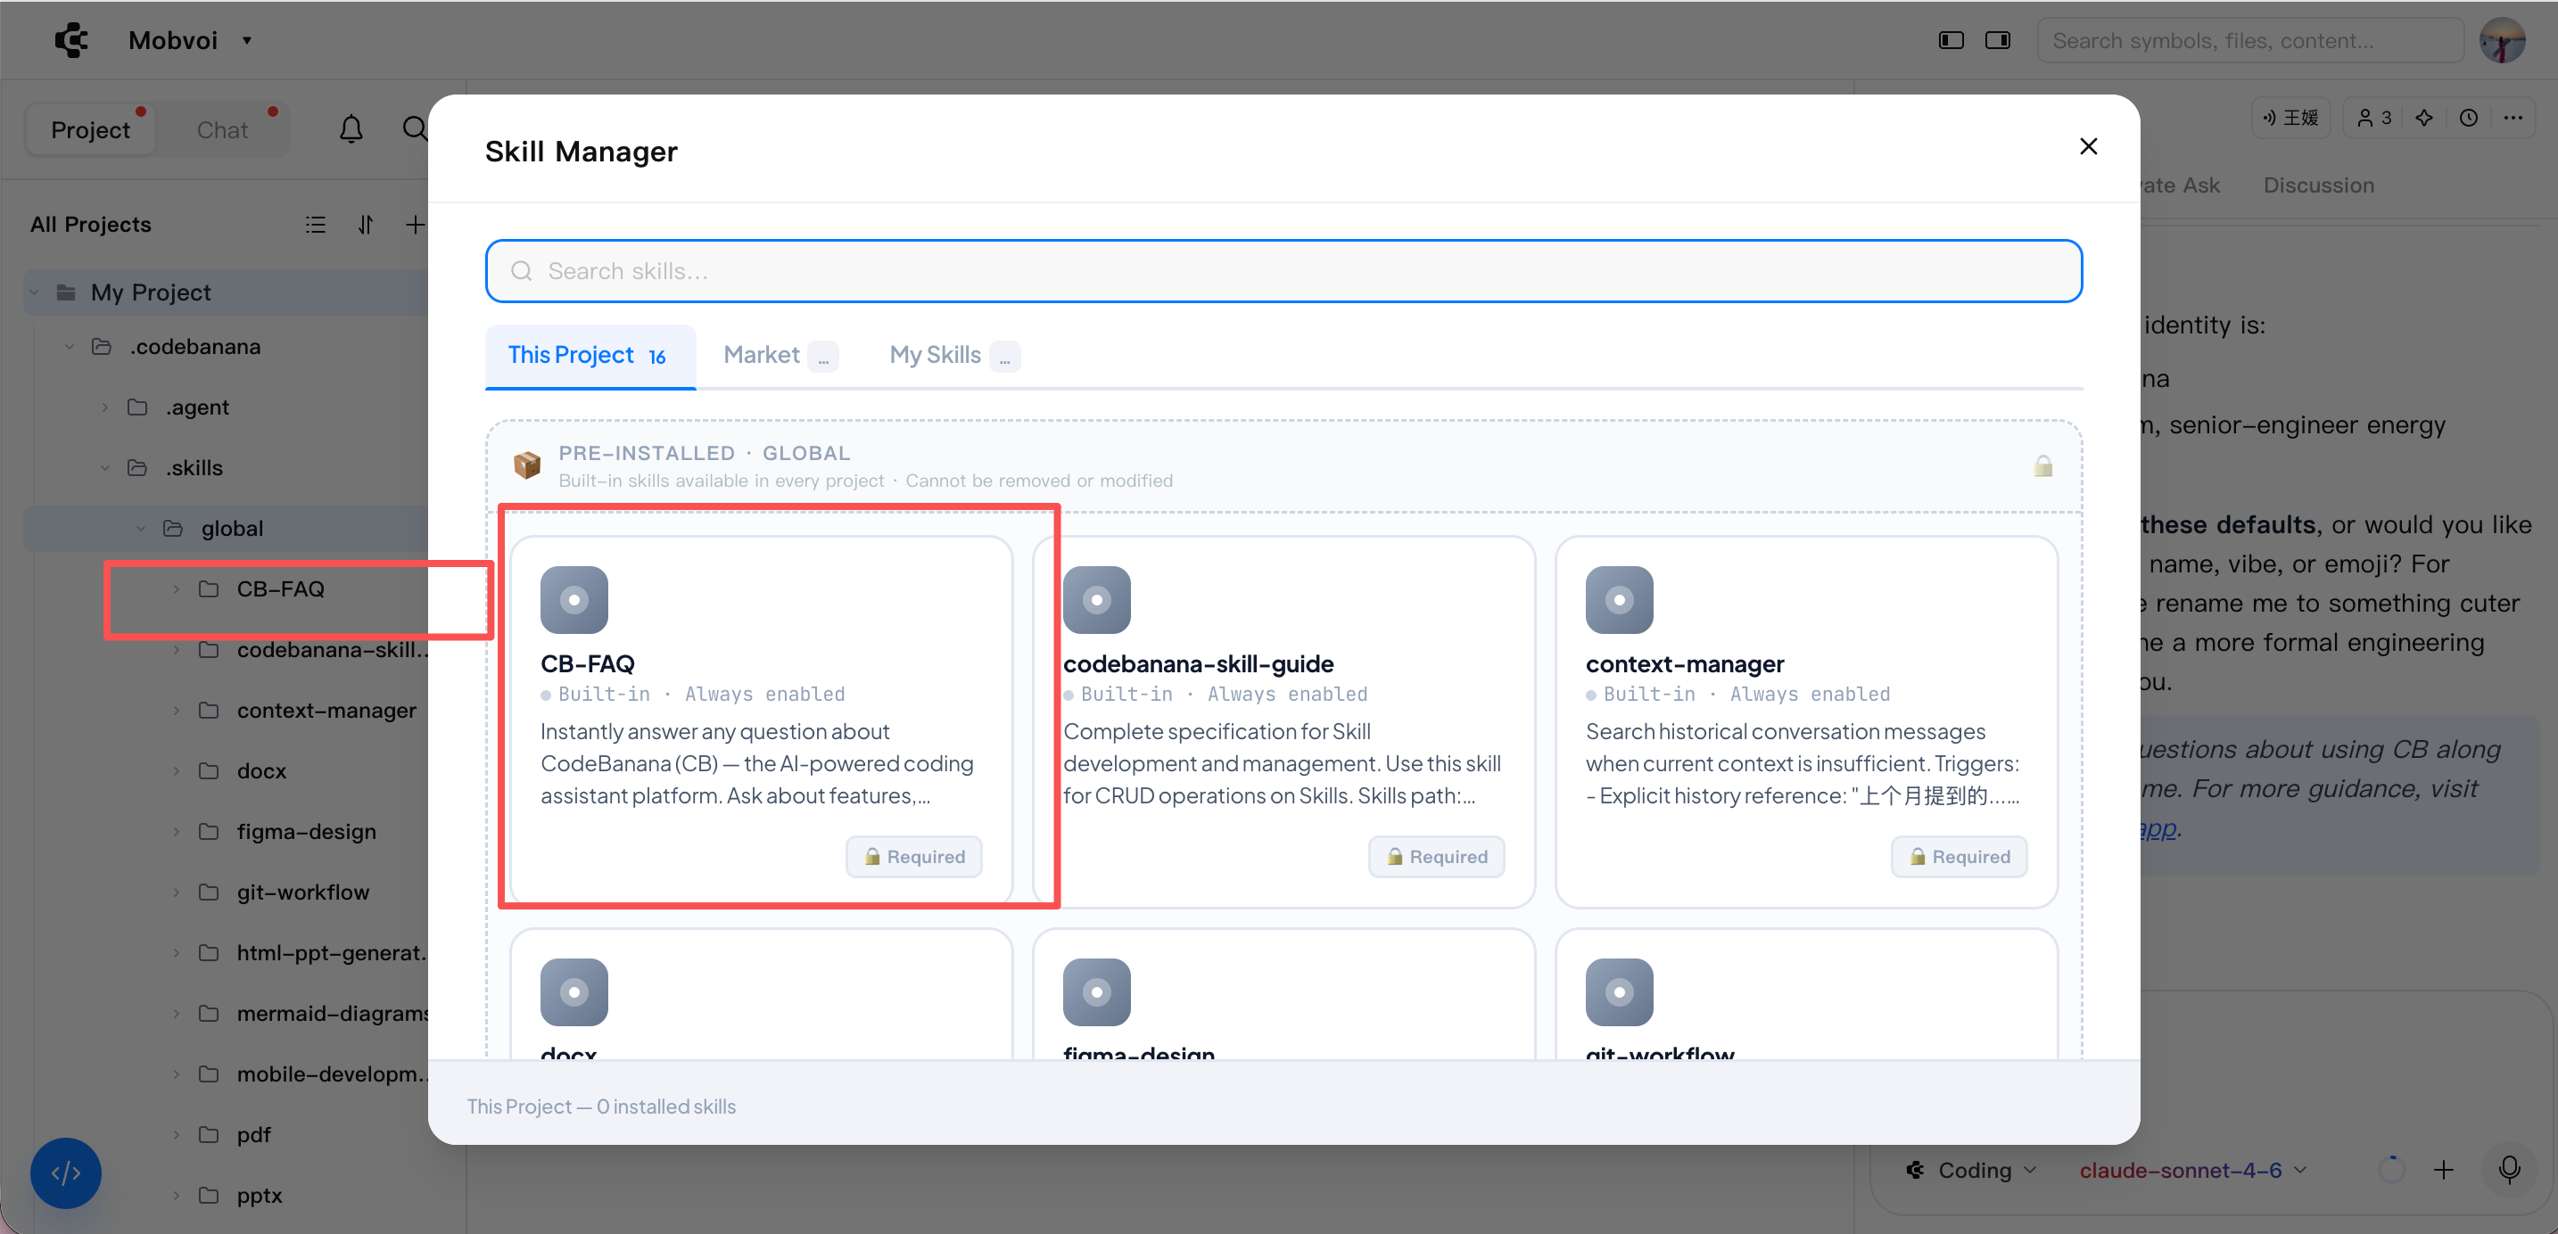Click the git-workflow skill card icon
This screenshot has height=1234, width=2558.
(1619, 991)
